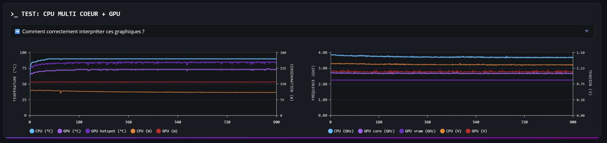The width and height of the screenshot is (607, 143).
Task: Click the dip in the orange CPU power line
Action: pos(61,92)
